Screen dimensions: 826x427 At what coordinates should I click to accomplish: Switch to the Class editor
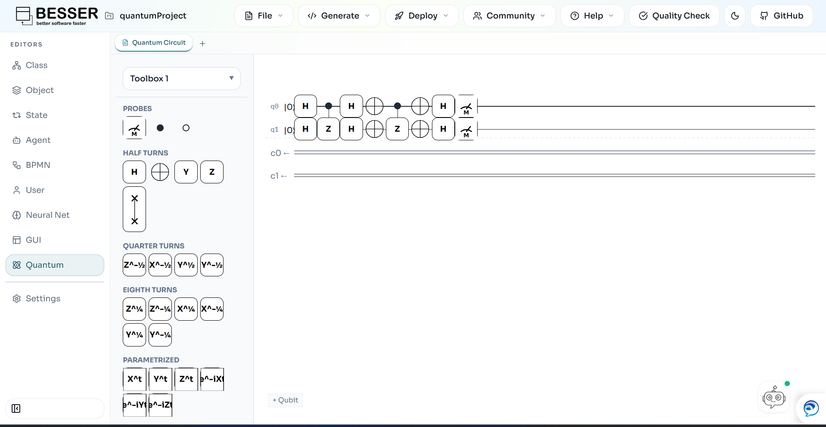55,65
